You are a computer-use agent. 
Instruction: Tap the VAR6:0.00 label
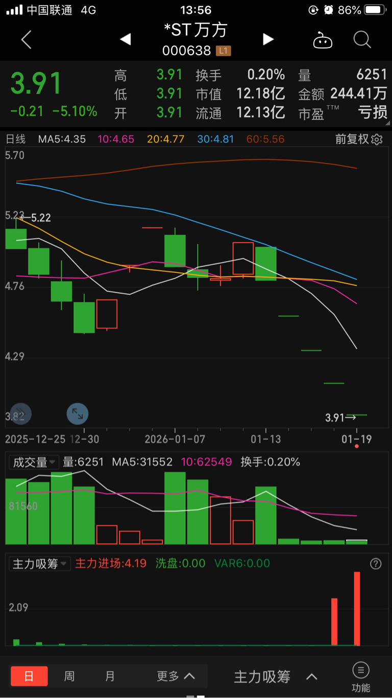click(242, 564)
